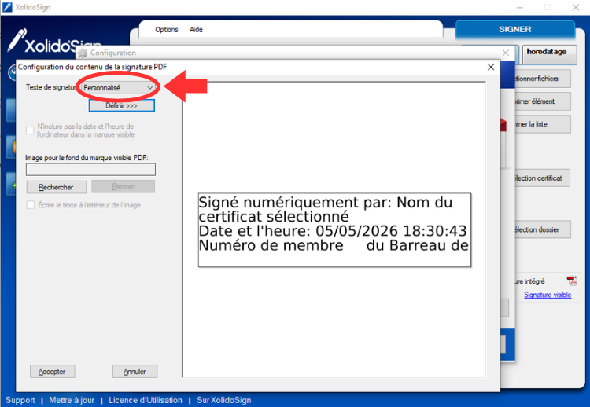Click the sélection dossier button
This screenshot has width=590, height=407.
click(x=543, y=229)
